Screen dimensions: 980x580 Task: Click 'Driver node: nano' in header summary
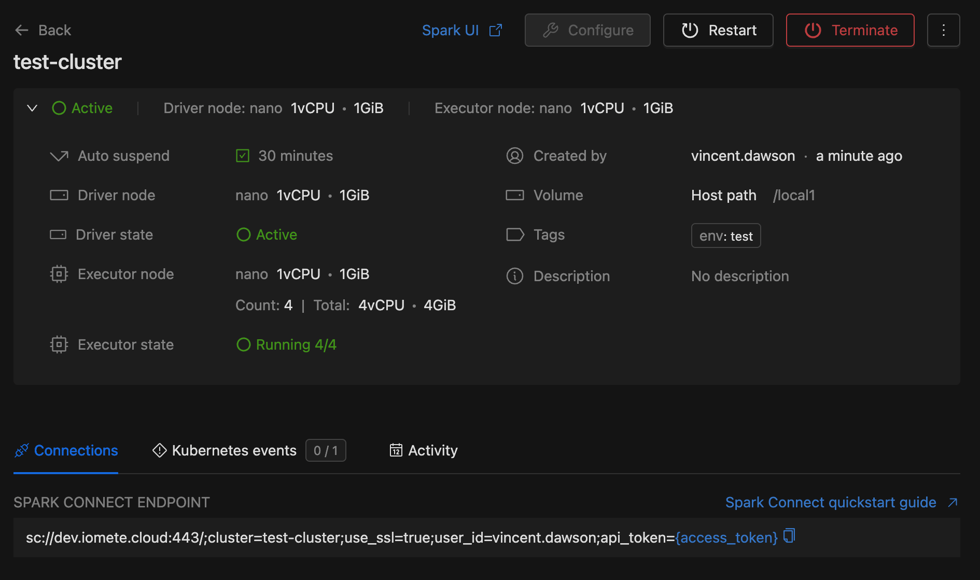223,108
